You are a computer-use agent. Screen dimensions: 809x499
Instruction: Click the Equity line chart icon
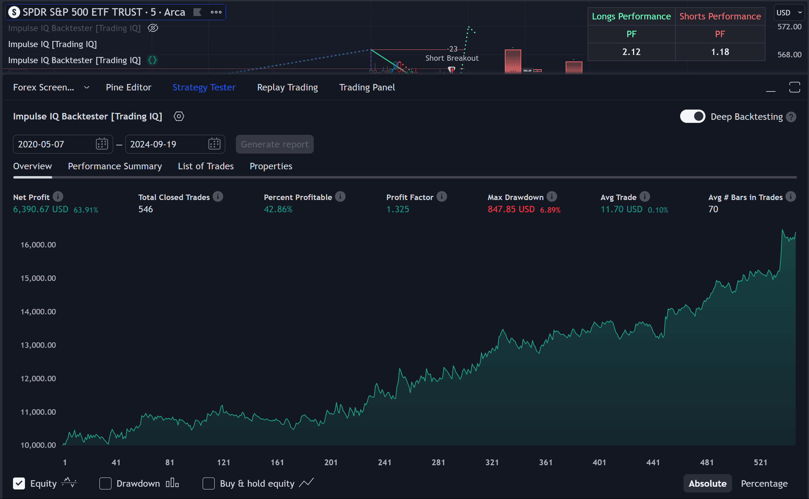tap(69, 483)
